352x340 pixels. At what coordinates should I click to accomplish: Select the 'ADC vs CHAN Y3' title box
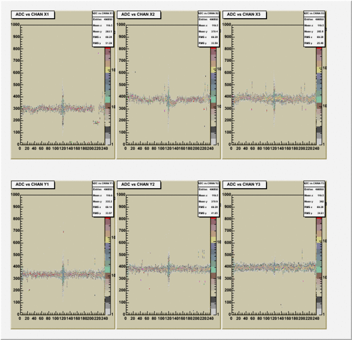coord(244,185)
